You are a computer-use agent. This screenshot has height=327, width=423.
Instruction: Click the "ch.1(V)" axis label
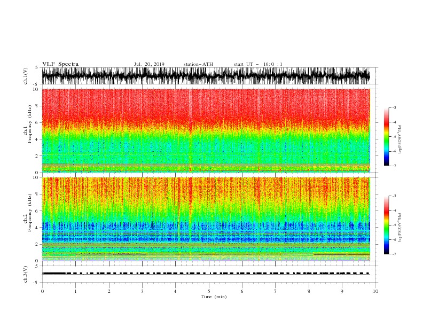pos(26,76)
